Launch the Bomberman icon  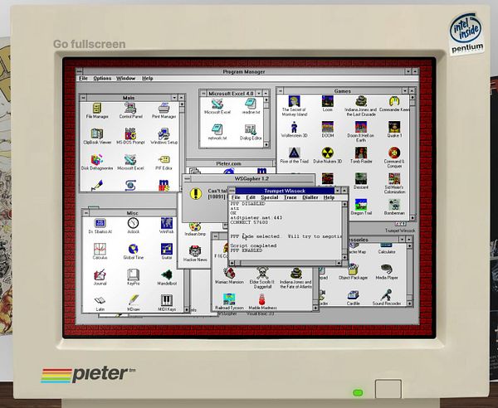pos(394,205)
